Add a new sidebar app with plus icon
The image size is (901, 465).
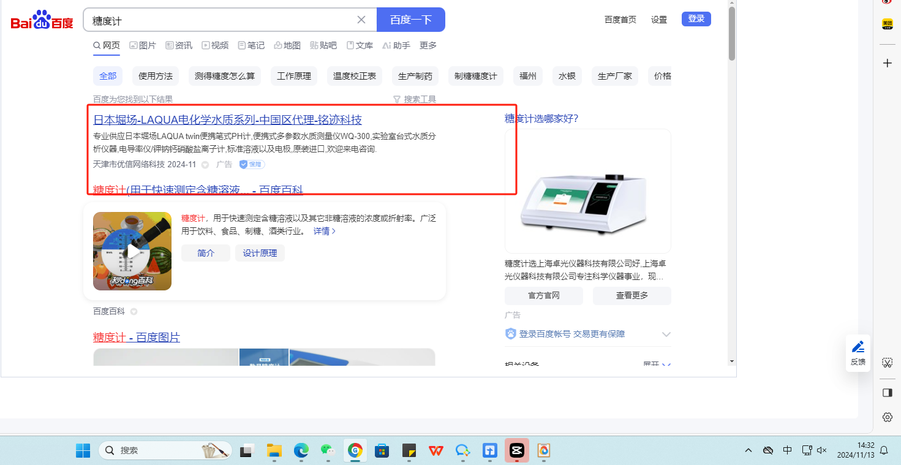887,63
